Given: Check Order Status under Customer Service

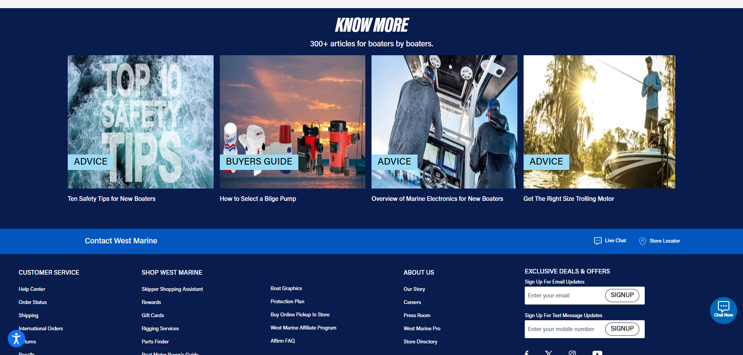Looking at the screenshot, I should click(x=33, y=302).
